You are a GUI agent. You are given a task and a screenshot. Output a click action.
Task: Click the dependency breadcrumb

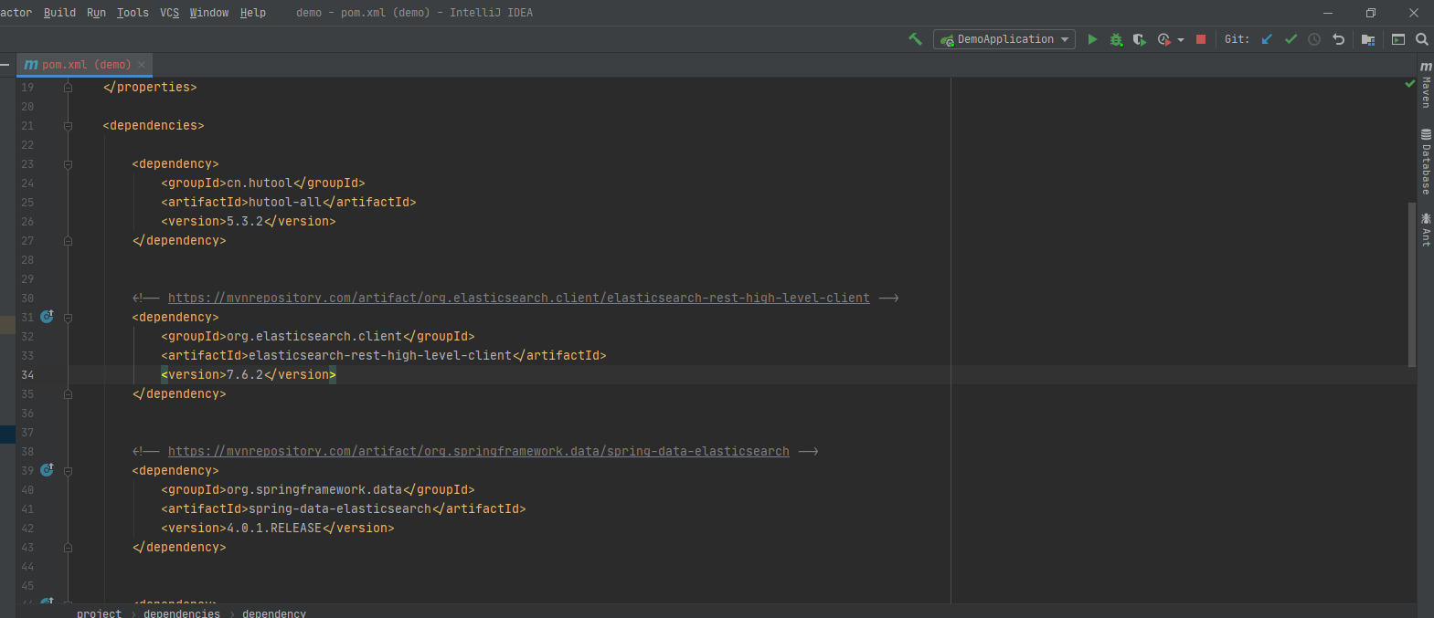274,613
